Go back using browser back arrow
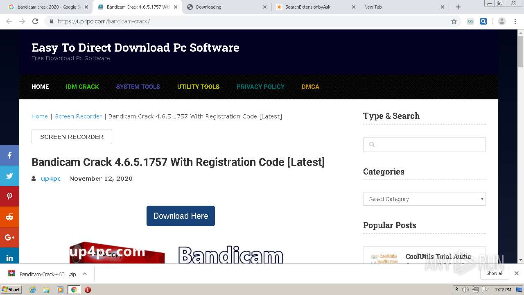Screen dimensions: 524x295 click(9, 21)
